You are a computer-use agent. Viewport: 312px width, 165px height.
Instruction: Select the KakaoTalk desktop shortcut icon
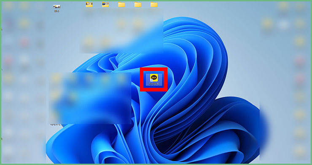coord(153,77)
